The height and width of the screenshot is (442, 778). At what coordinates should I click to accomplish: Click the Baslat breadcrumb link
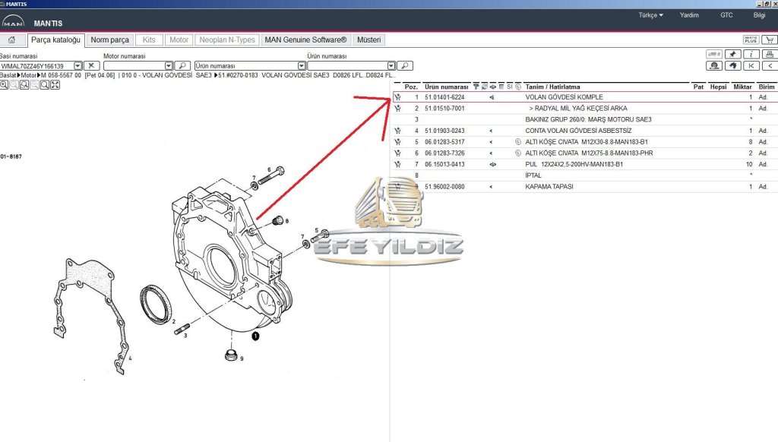[x=8, y=75]
